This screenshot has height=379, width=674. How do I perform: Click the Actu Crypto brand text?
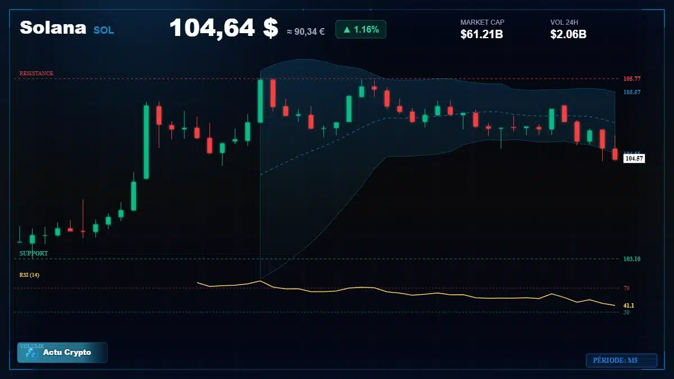click(67, 353)
